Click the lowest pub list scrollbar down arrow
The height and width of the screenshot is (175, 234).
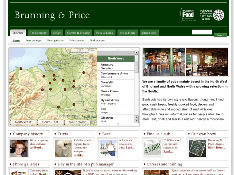136,121
